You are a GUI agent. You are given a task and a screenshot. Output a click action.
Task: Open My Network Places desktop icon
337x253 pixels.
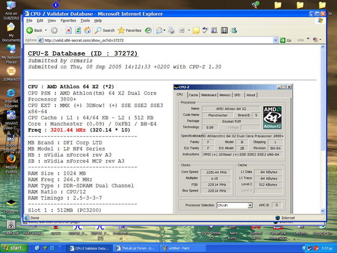coord(11,54)
